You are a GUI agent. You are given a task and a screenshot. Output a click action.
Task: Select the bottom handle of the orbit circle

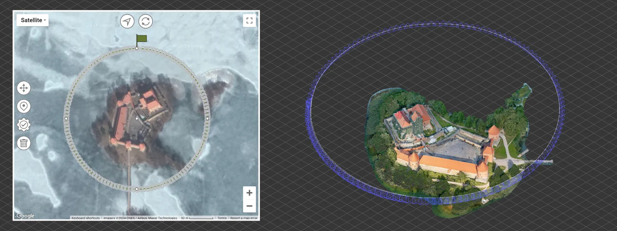point(137,189)
